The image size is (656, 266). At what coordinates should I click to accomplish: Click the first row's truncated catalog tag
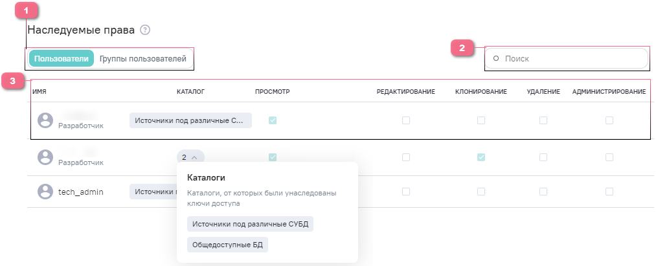(190, 120)
